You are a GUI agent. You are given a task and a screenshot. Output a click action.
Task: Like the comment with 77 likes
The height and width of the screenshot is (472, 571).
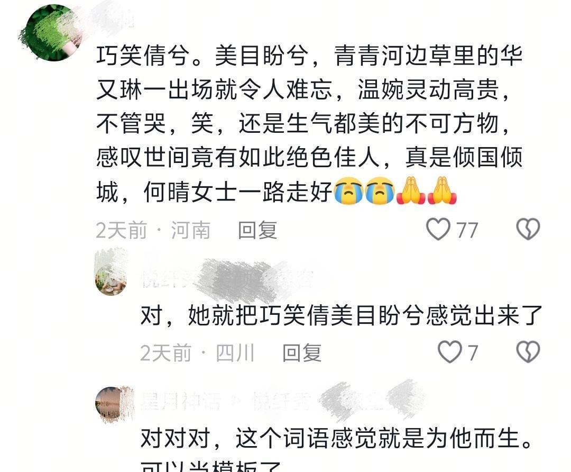pos(438,229)
